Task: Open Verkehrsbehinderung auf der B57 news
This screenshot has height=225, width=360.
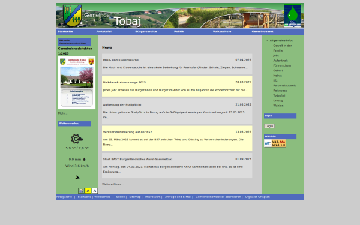Action: point(127,132)
